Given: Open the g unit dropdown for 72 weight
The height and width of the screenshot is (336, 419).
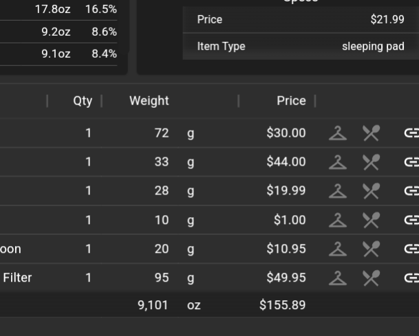Looking at the screenshot, I should pos(191,133).
